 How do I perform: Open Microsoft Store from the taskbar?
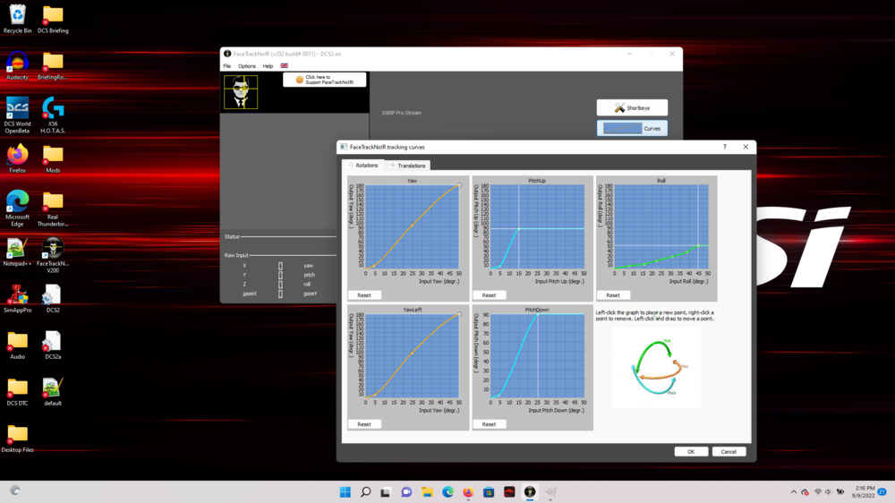pyautogui.click(x=489, y=492)
